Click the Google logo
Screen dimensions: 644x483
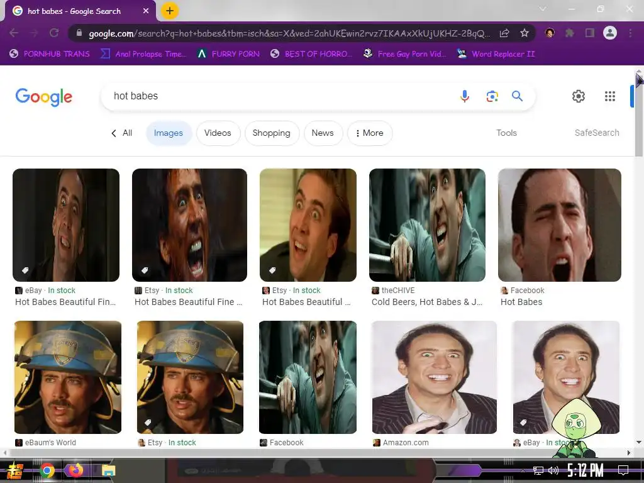(x=44, y=97)
